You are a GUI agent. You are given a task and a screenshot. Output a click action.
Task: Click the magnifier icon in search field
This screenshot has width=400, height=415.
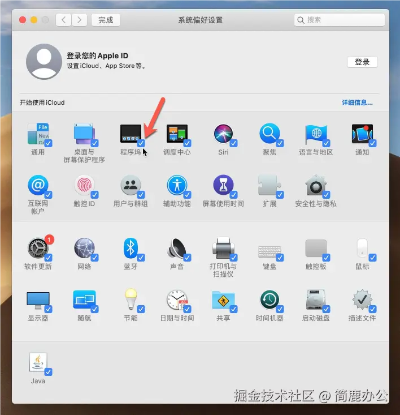coord(301,20)
